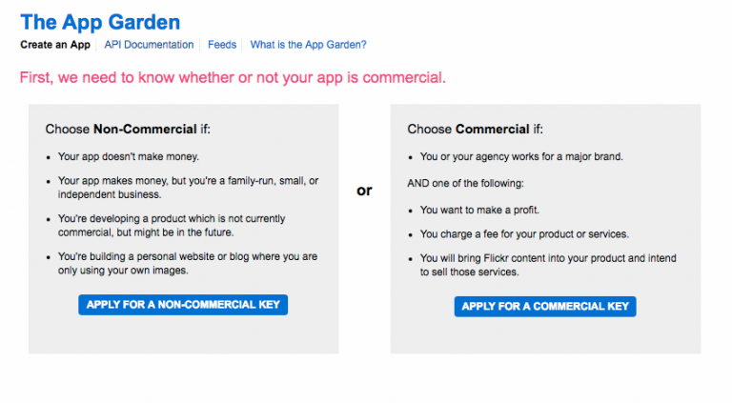Click the bold "or" separator between panels
Viewport: 732px width, 403px height.
click(364, 191)
